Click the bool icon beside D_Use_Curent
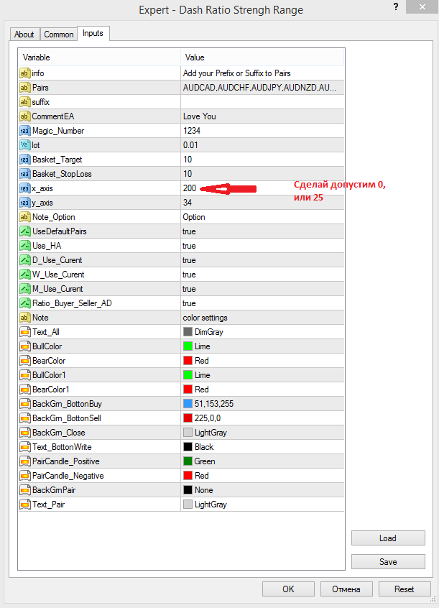The image size is (439, 608). click(x=25, y=259)
